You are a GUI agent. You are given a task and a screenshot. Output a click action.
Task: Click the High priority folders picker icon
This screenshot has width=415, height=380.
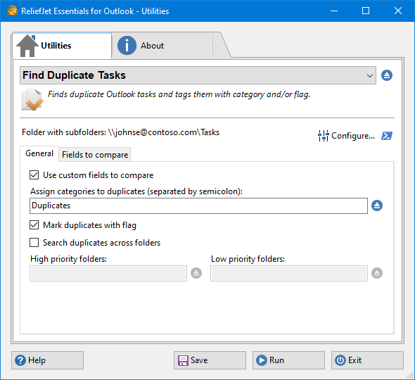click(x=196, y=273)
